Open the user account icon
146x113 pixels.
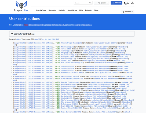pos(132,3)
